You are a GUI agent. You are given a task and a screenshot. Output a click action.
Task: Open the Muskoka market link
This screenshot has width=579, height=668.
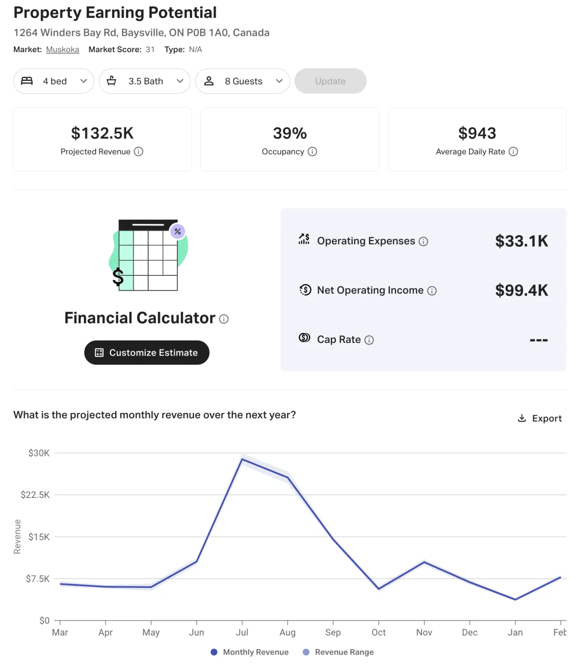pyautogui.click(x=63, y=50)
